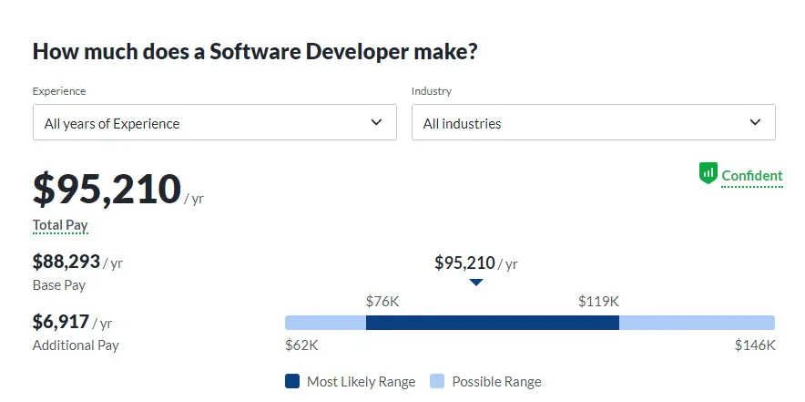This screenshot has width=805, height=402.
Task: Click the left light blue Possible Range segment
Action: [325, 323]
